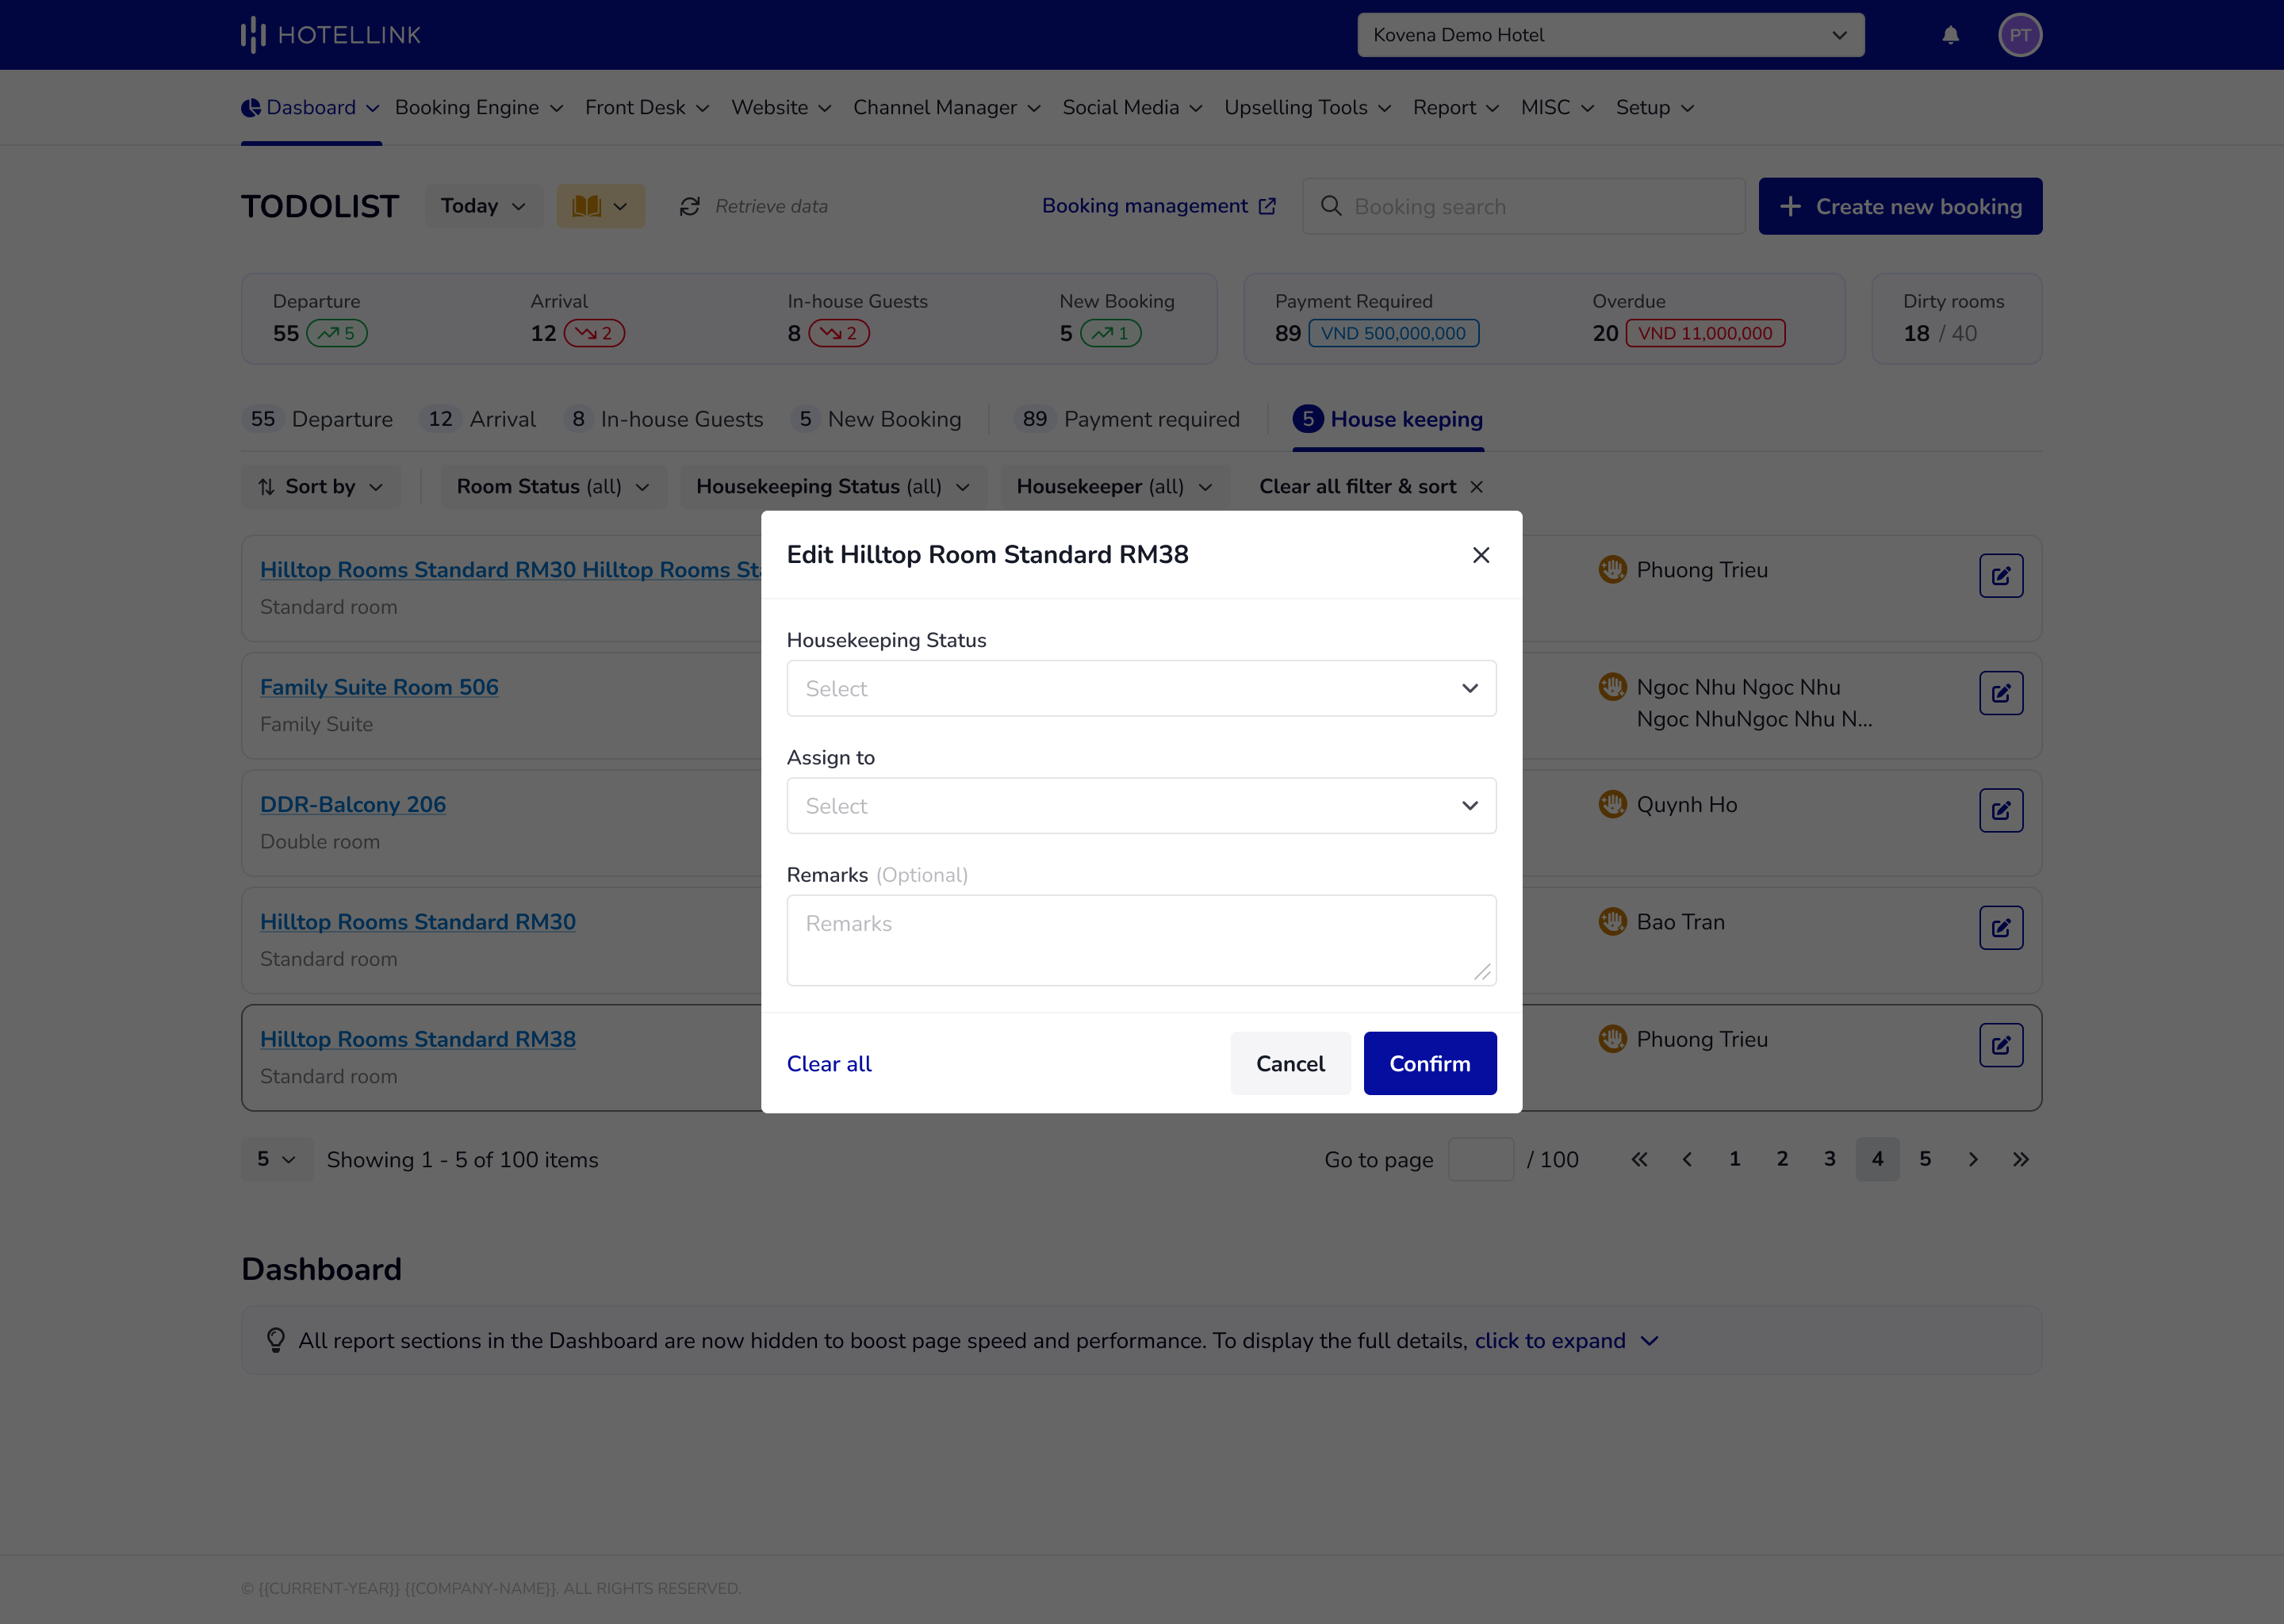The image size is (2284, 1624).
Task: Open the Today date range dropdown
Action: pos(483,206)
